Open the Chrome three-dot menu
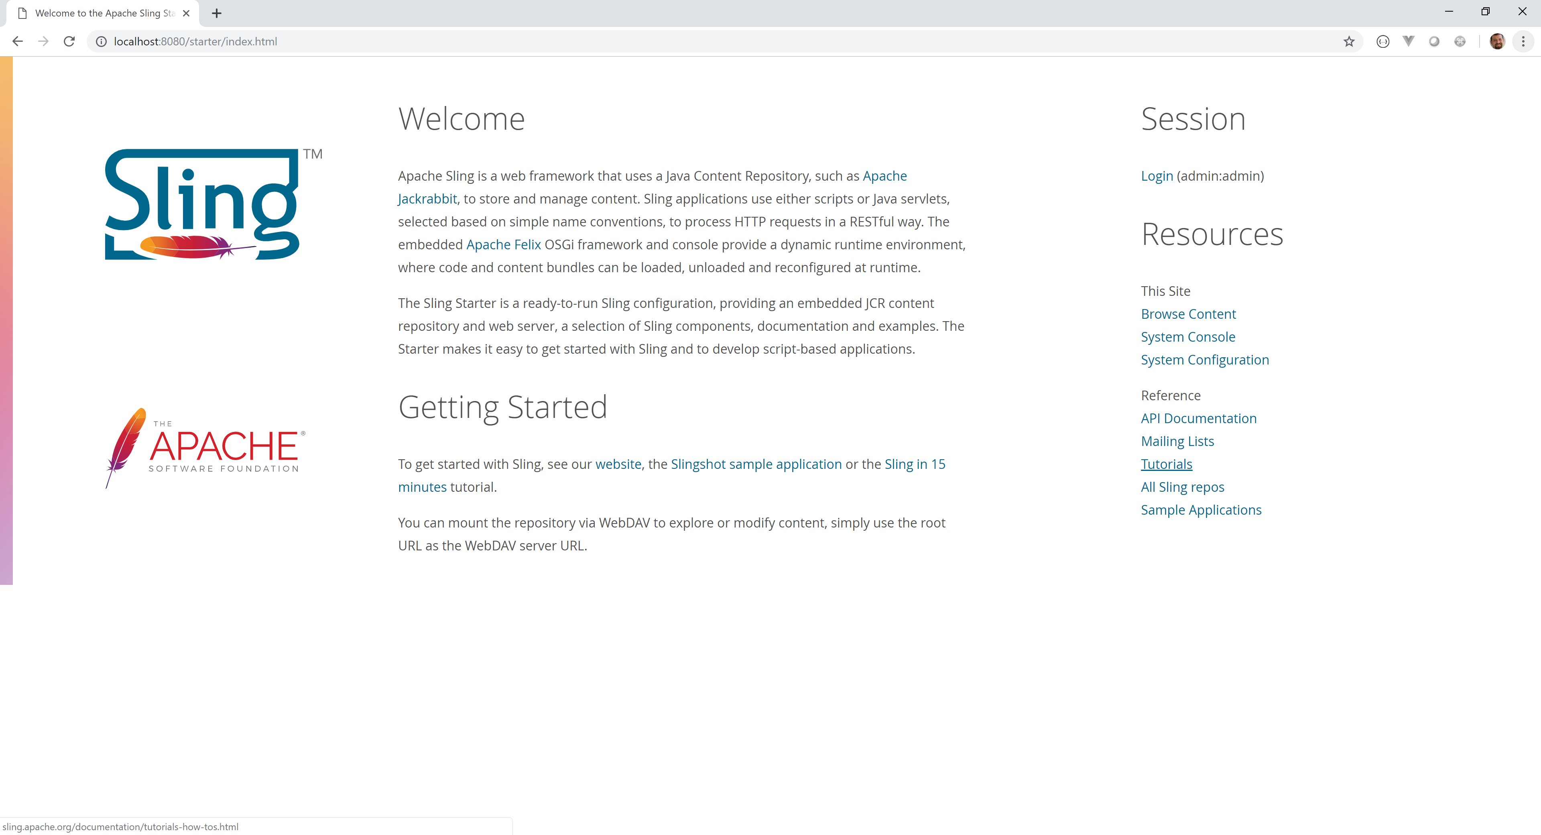The width and height of the screenshot is (1541, 835). click(x=1523, y=41)
